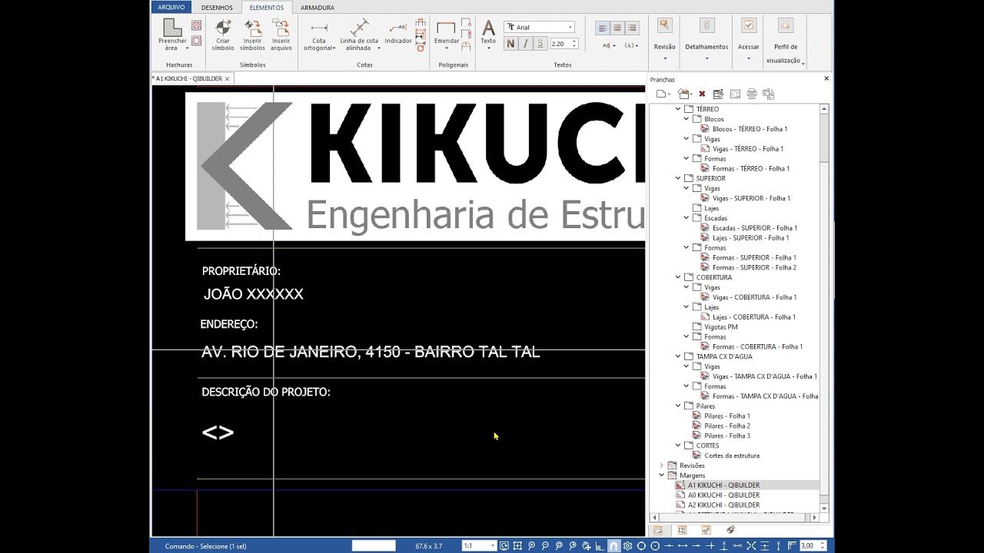Image resolution: width=984 pixels, height=553 pixels.
Task: Close the Pranchas panel
Action: (x=826, y=78)
